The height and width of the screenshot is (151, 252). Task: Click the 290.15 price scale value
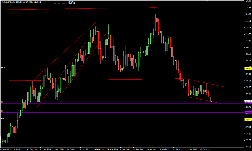coord(248,94)
